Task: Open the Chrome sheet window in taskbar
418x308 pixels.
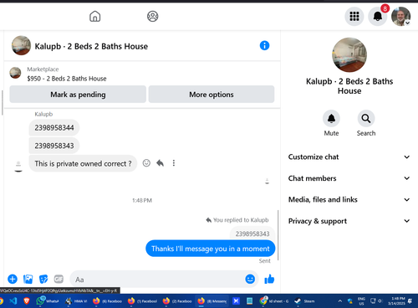Action: [274, 300]
